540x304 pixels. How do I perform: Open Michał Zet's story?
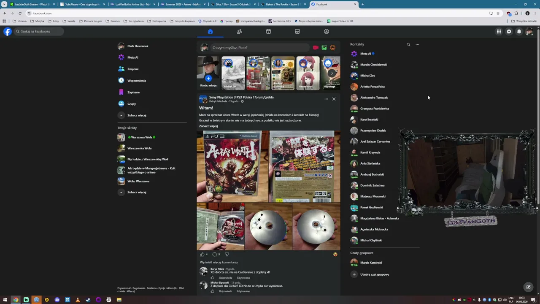233,73
